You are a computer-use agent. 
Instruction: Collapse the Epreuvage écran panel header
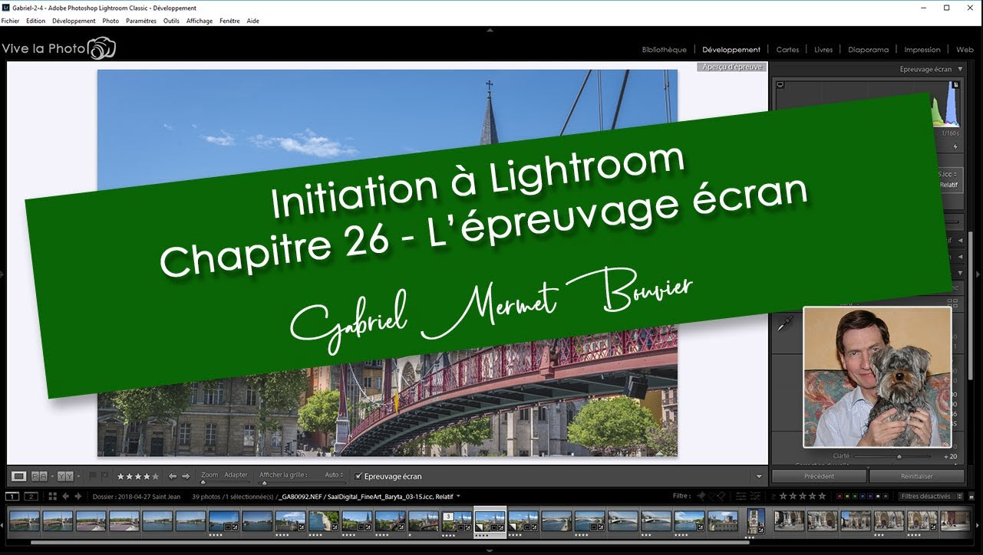coord(960,69)
